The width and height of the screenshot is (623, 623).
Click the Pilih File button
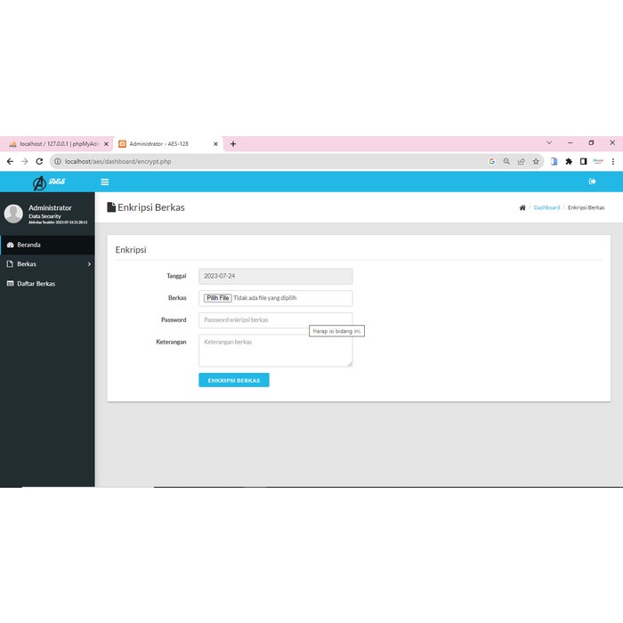(x=218, y=298)
